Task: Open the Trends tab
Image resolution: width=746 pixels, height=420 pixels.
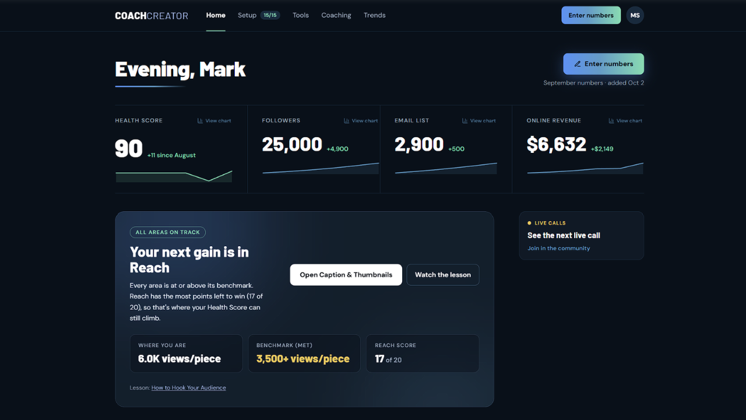Action: point(375,15)
